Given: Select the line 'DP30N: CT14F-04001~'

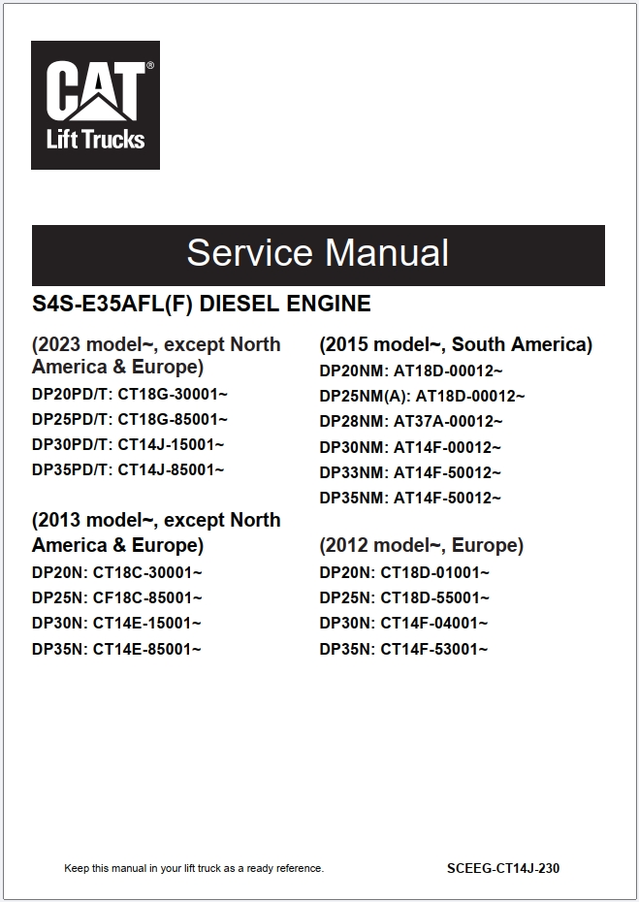Looking at the screenshot, I should click(x=403, y=624).
